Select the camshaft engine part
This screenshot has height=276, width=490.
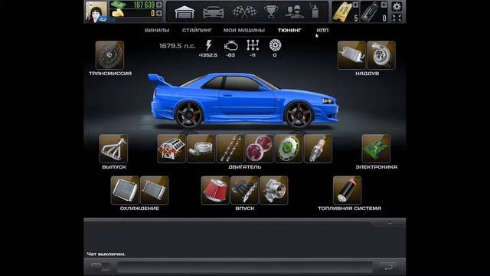click(230, 149)
